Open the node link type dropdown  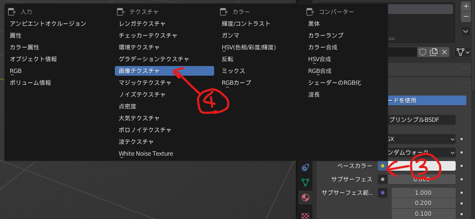coord(462,52)
